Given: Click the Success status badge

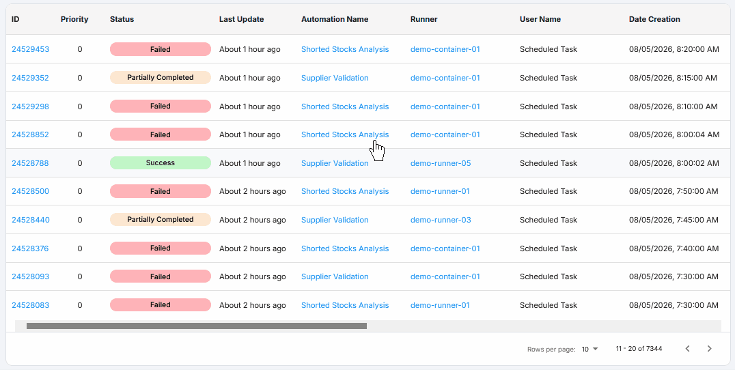Looking at the screenshot, I should click(161, 163).
